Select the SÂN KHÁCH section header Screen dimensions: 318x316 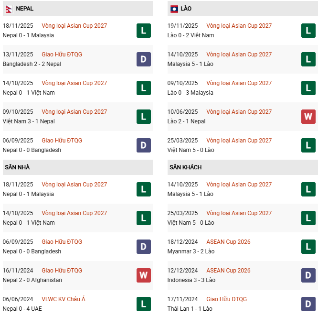coord(185,167)
